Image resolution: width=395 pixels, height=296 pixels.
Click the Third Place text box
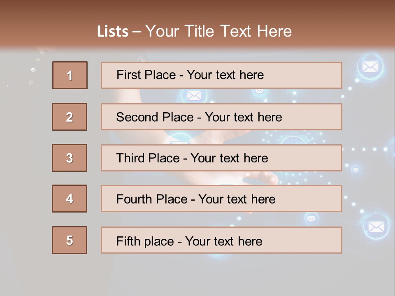221,158
